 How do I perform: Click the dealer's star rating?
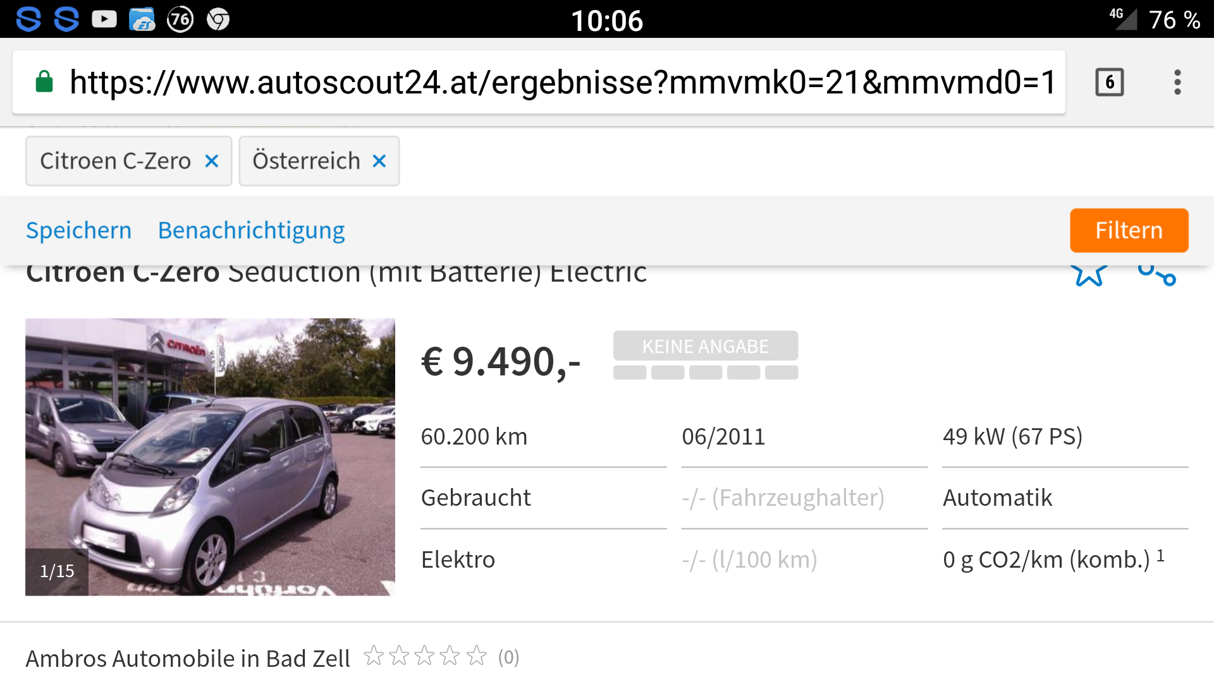click(x=425, y=657)
